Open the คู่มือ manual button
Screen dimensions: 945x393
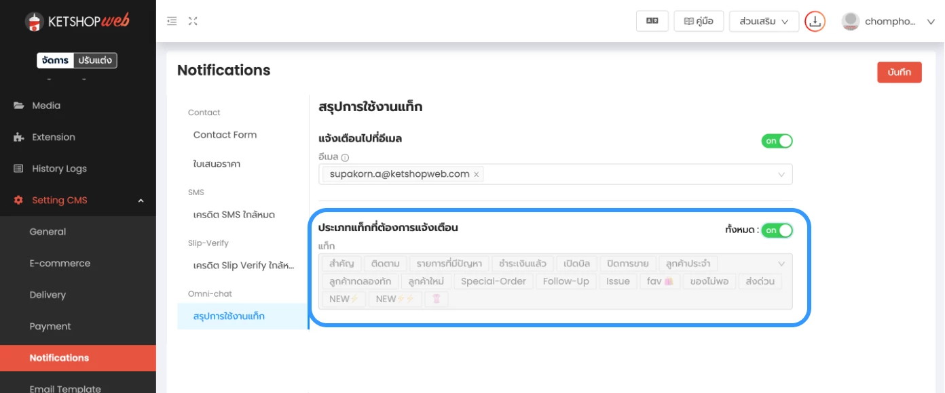[699, 22]
